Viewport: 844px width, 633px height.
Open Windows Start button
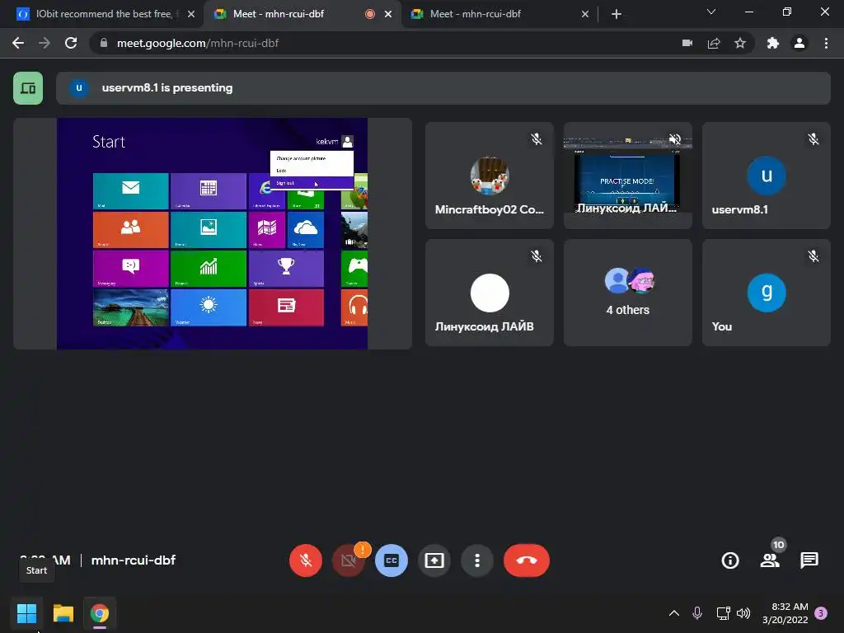click(x=26, y=613)
